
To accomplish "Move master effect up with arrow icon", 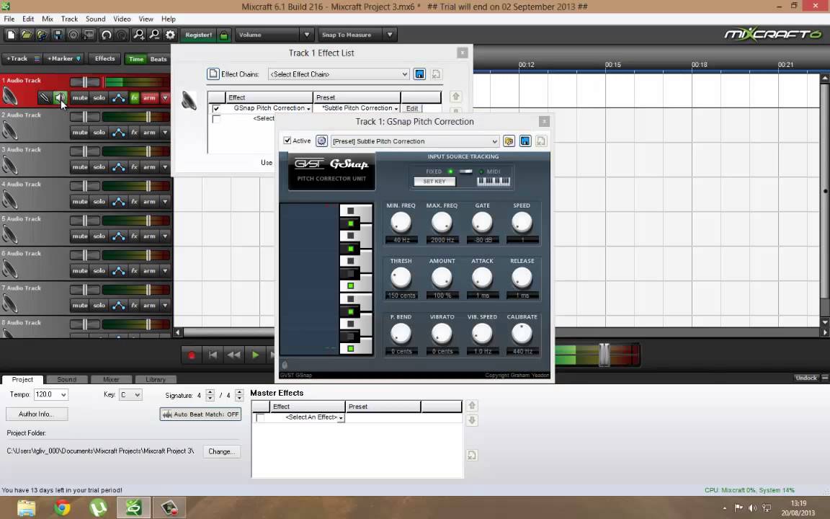I will [x=472, y=406].
